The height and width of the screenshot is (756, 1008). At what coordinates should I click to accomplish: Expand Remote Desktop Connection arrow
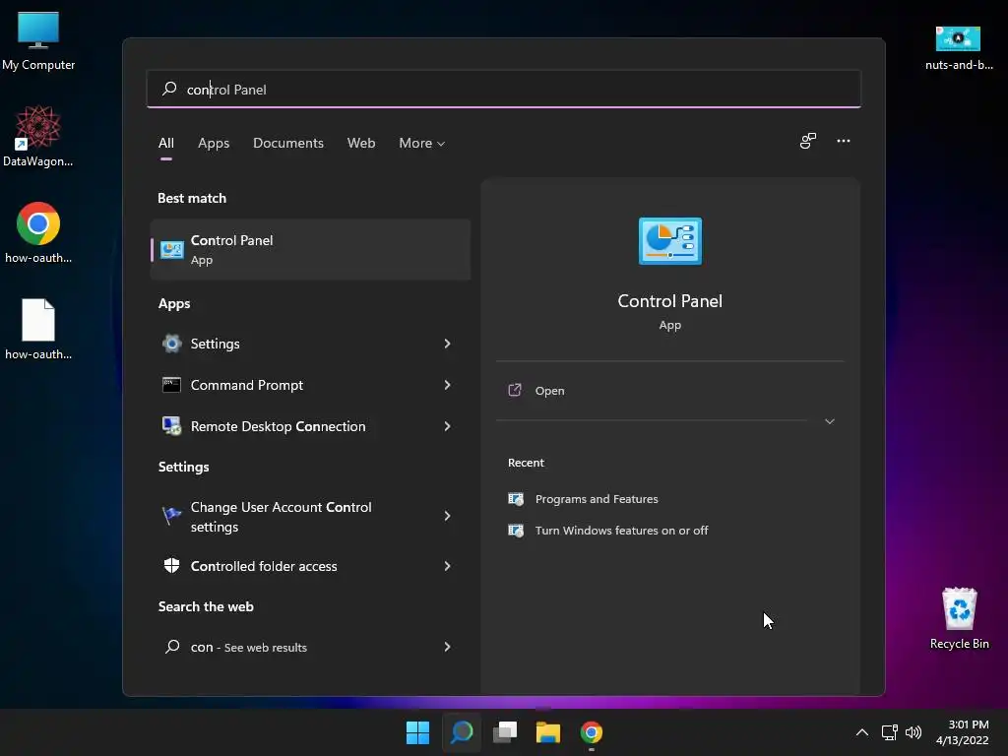click(x=448, y=426)
